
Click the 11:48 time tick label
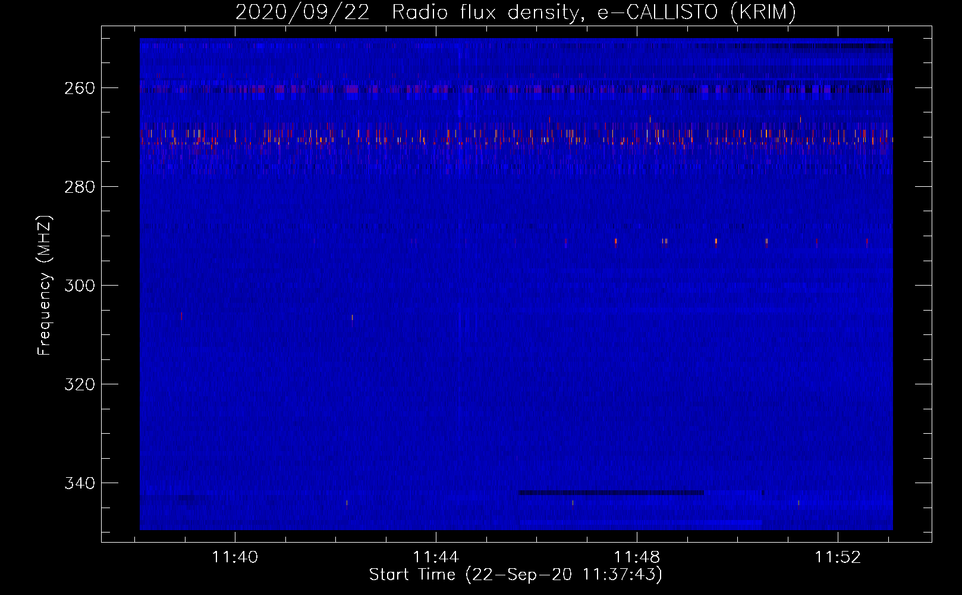pos(637,557)
